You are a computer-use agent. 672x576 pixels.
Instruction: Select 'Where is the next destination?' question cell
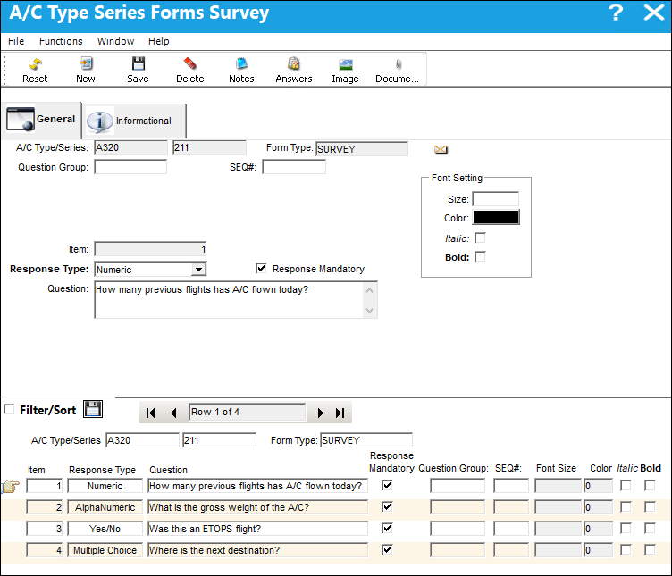tap(257, 550)
